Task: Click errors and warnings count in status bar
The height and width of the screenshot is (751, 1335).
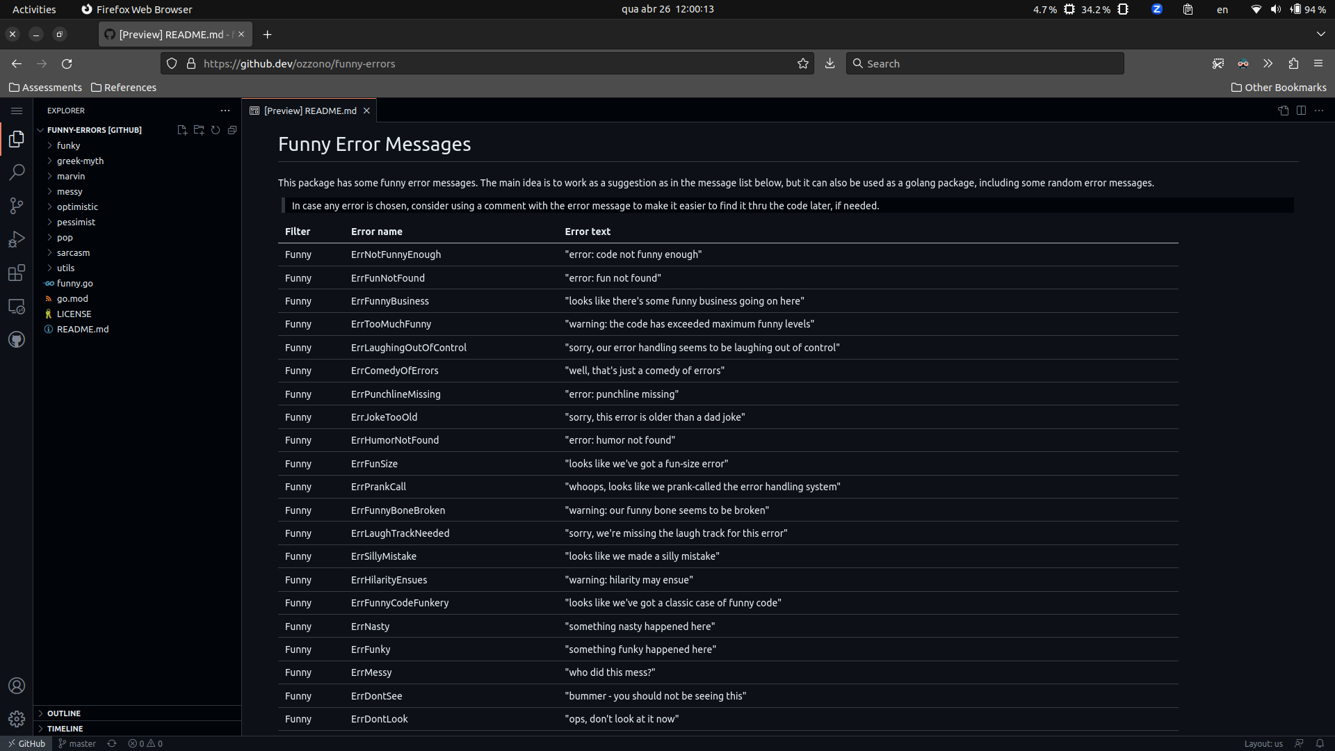Action: point(145,743)
